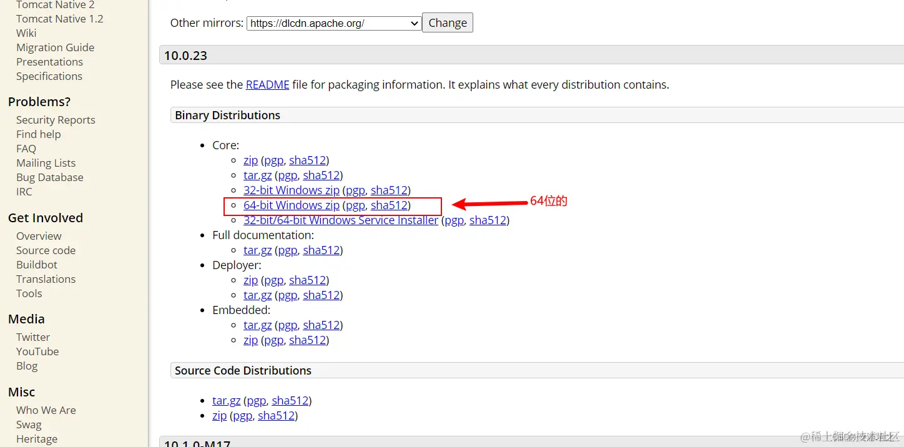Open sha512 for Full documentation tar.gz
The image size is (904, 447).
pos(321,250)
